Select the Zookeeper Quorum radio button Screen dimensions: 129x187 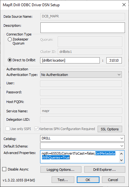point(10,39)
